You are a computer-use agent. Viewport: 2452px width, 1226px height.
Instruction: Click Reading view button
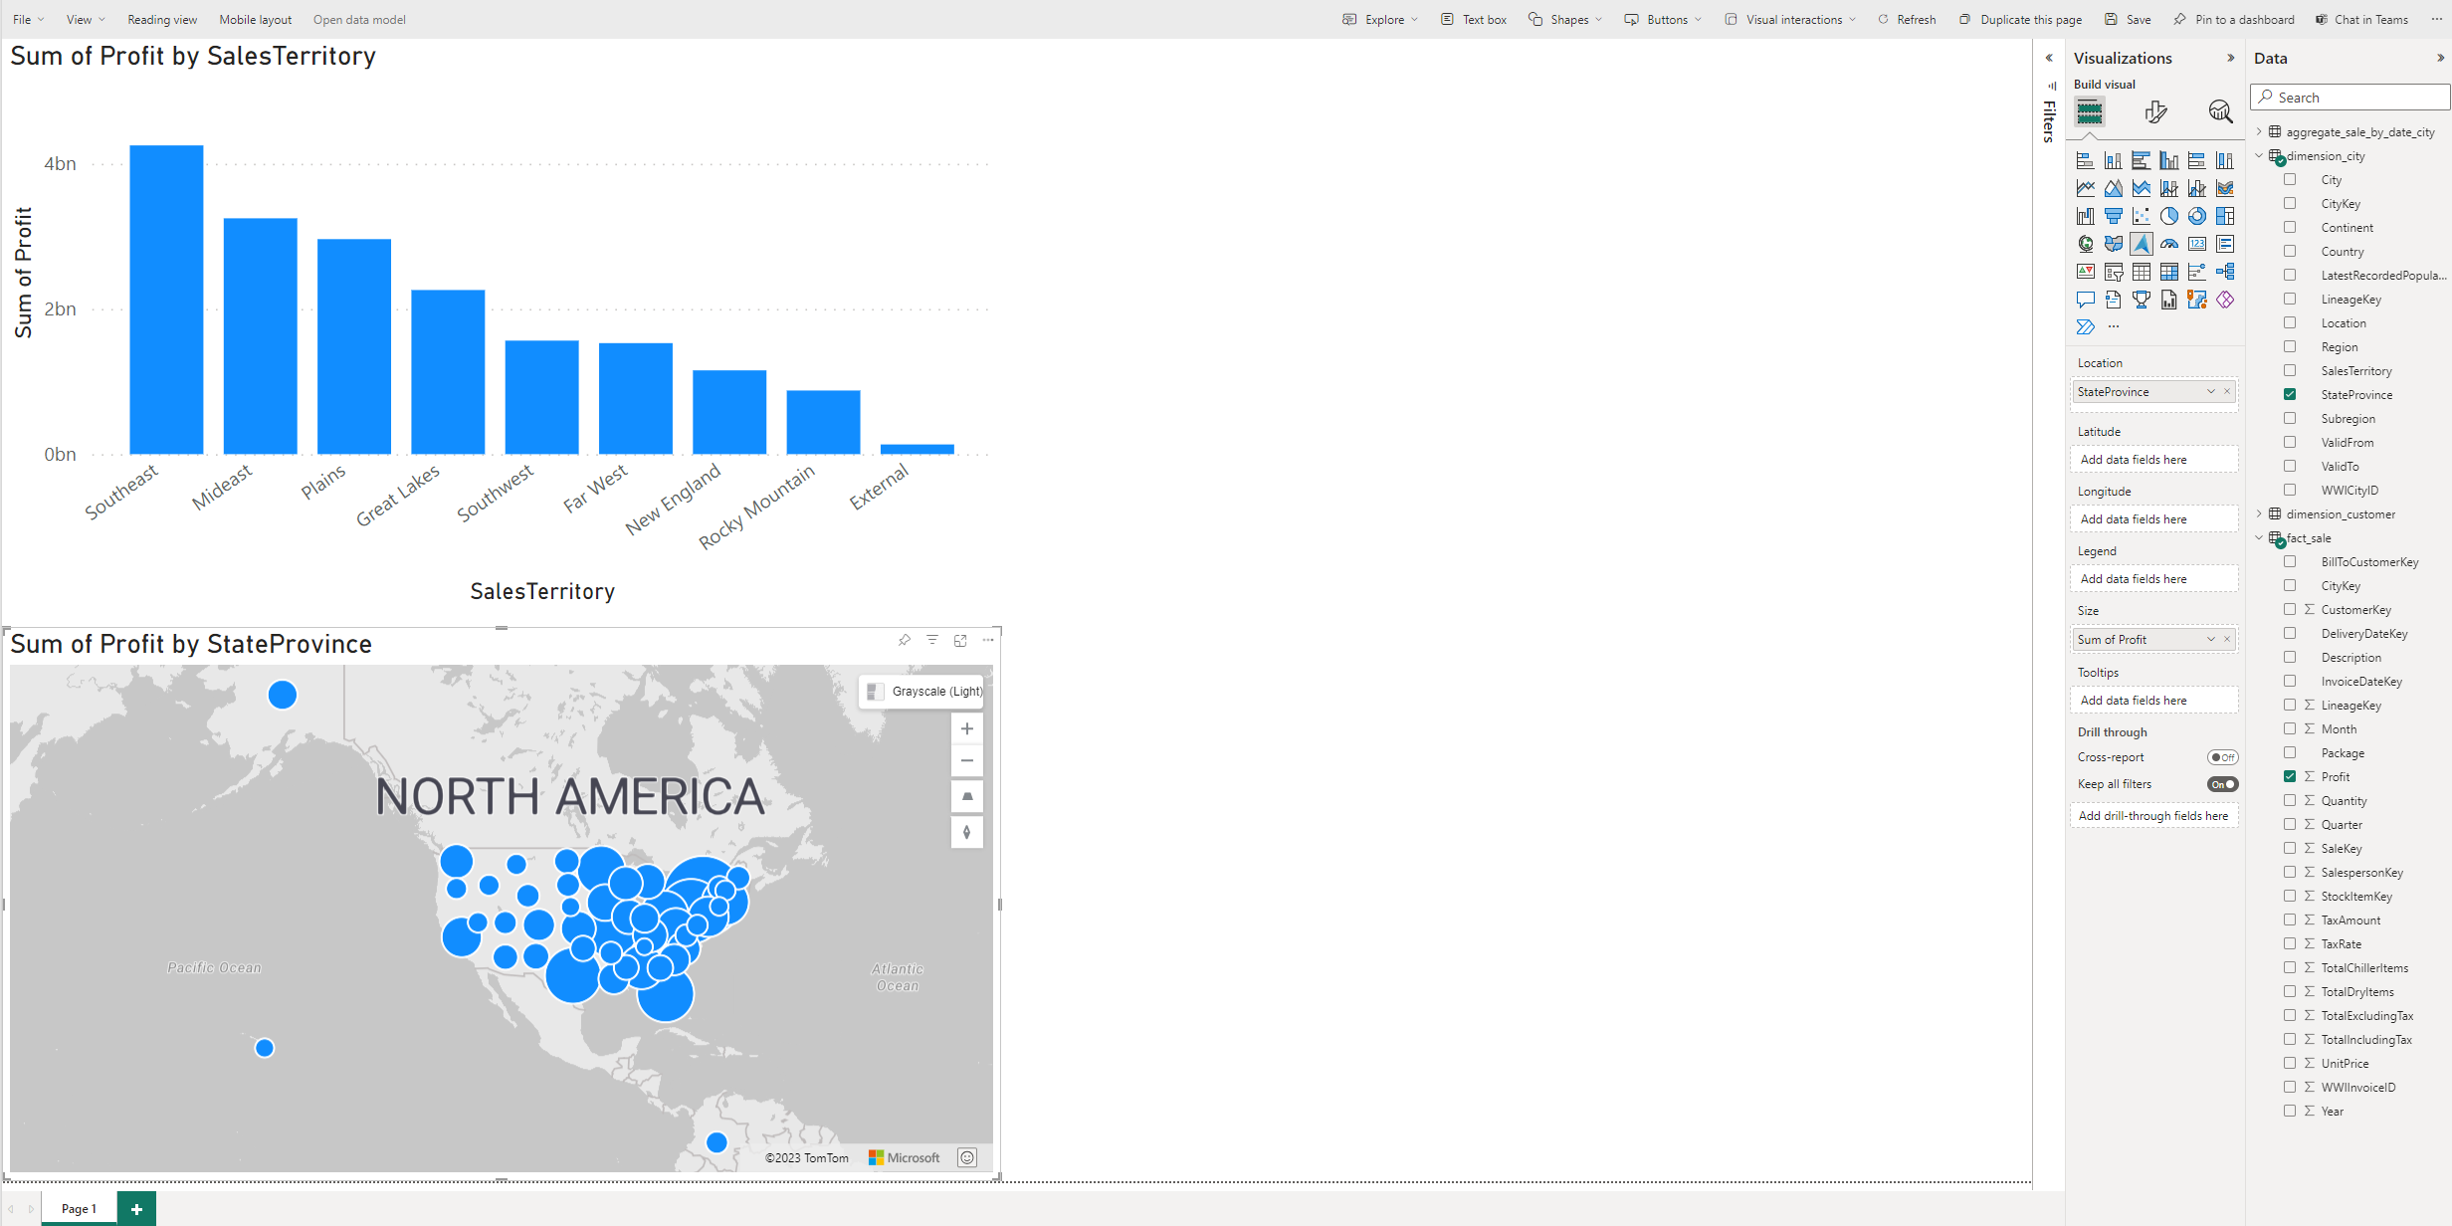point(162,19)
